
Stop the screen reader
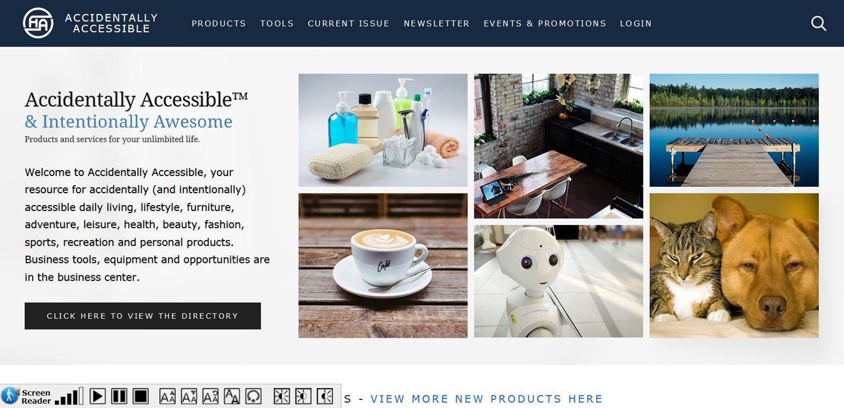click(140, 396)
